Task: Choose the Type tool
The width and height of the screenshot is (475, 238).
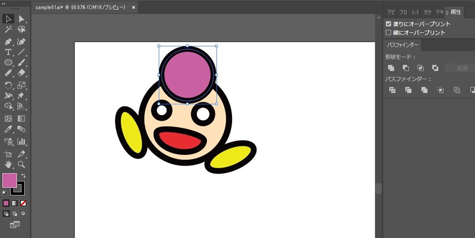Action: [x=8, y=52]
